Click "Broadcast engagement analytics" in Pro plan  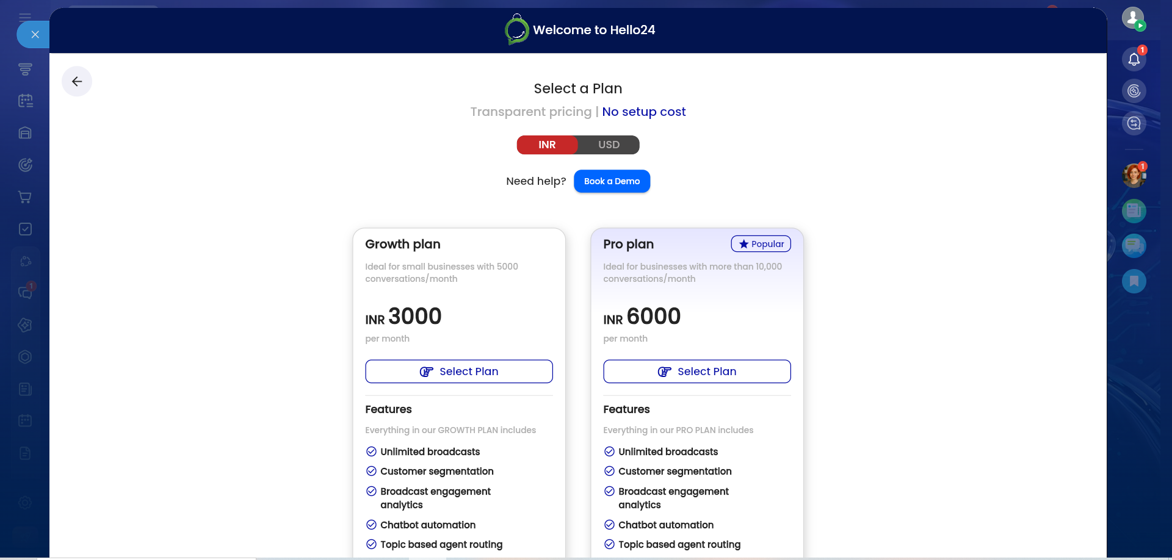tap(673, 498)
